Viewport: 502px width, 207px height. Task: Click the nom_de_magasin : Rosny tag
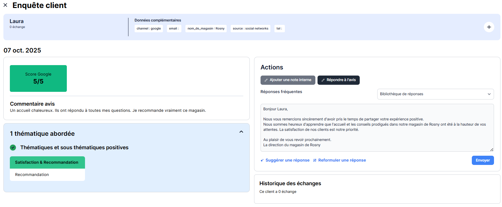pos(206,29)
